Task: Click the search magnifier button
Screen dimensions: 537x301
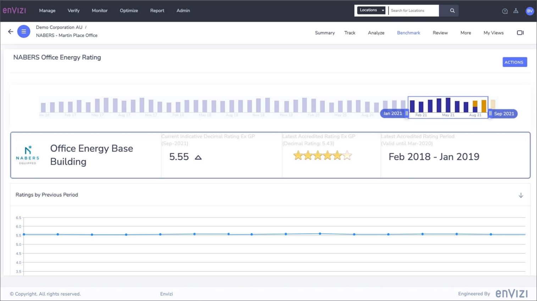Action: point(452,11)
